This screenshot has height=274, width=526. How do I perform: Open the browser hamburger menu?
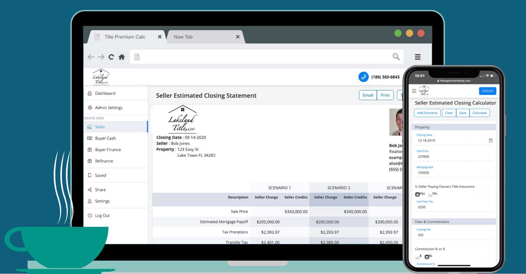[418, 57]
